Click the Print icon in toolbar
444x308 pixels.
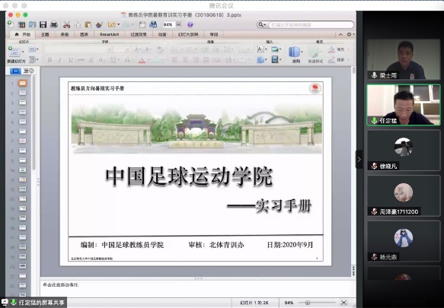pos(54,24)
